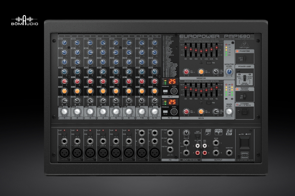Click Monitor section red FX RET 1 knob

point(186,72)
